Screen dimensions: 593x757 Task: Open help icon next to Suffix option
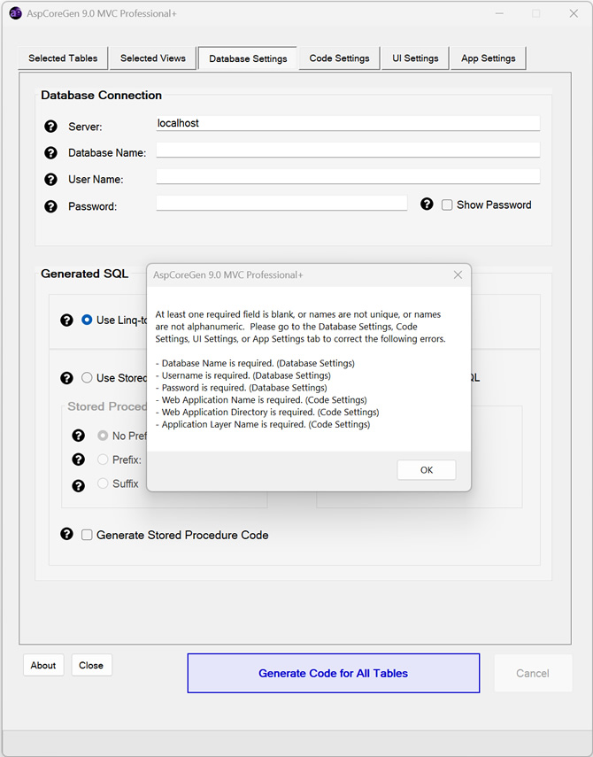click(78, 486)
